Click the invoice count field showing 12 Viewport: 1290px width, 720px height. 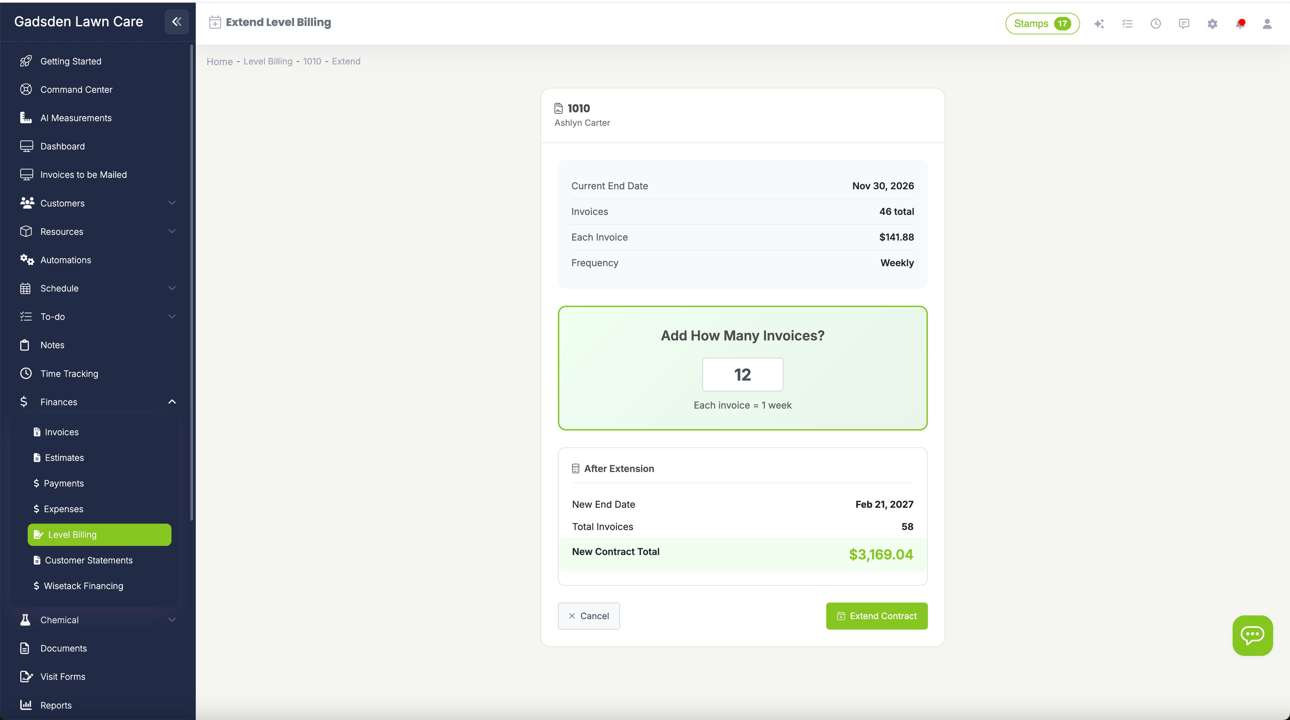click(742, 374)
